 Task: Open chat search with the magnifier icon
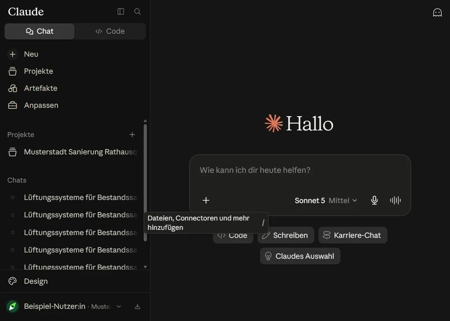(x=137, y=11)
